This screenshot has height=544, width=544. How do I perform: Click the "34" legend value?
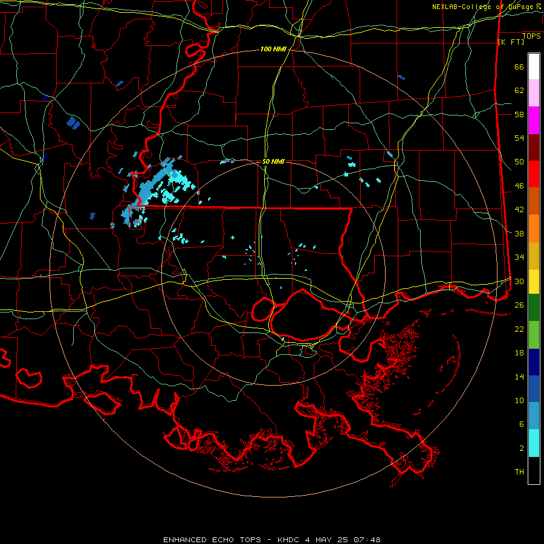click(x=519, y=257)
